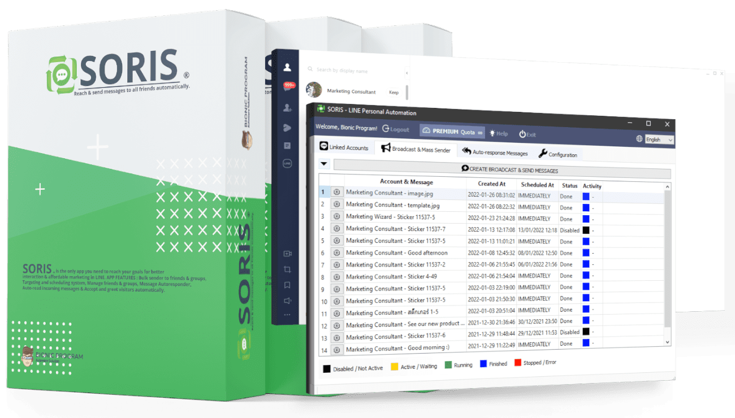Click the gear button on See our new product row
The image size is (735, 418).
[x=337, y=325]
